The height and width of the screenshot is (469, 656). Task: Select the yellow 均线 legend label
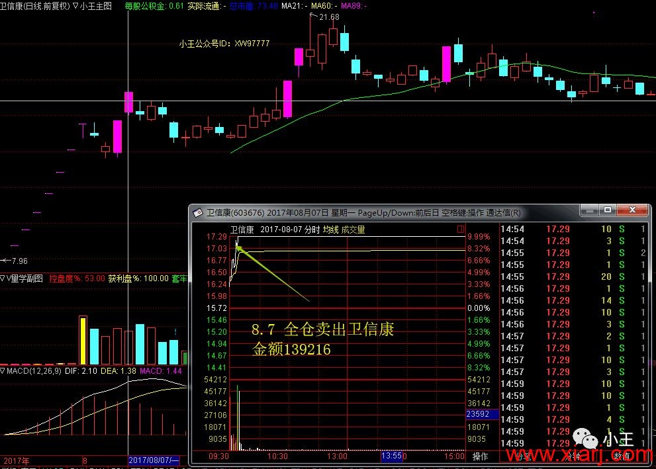pos(330,230)
